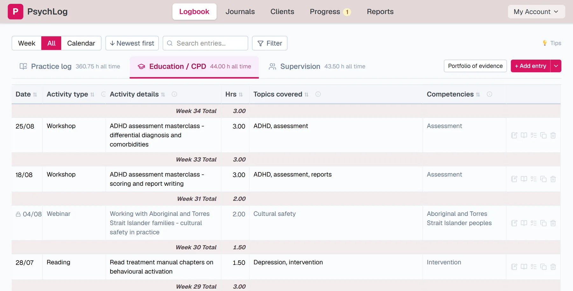
Task: Open journal note for 04/08 Webinar entry
Action: pyautogui.click(x=514, y=223)
